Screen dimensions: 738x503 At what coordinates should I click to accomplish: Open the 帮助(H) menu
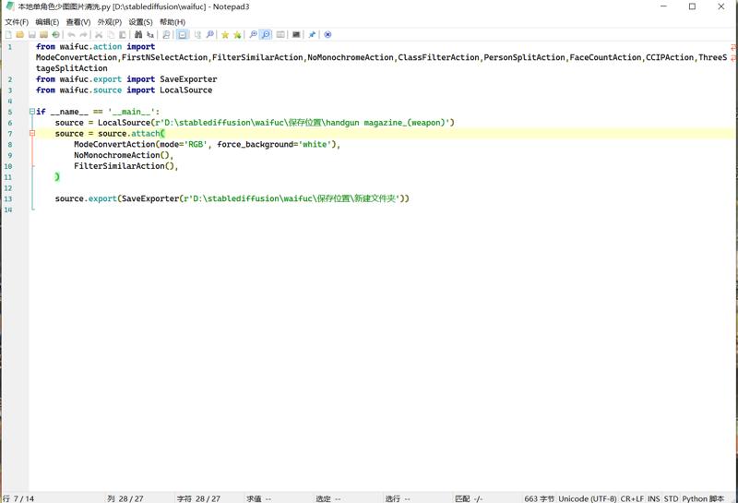click(x=173, y=22)
